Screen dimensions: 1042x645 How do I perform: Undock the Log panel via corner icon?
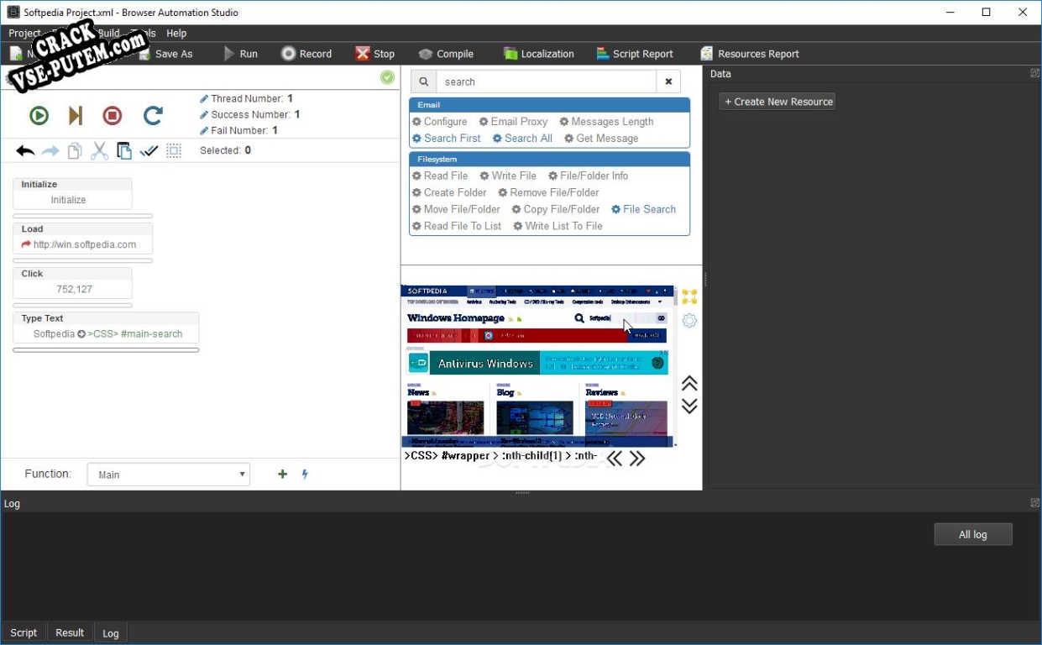1034,503
